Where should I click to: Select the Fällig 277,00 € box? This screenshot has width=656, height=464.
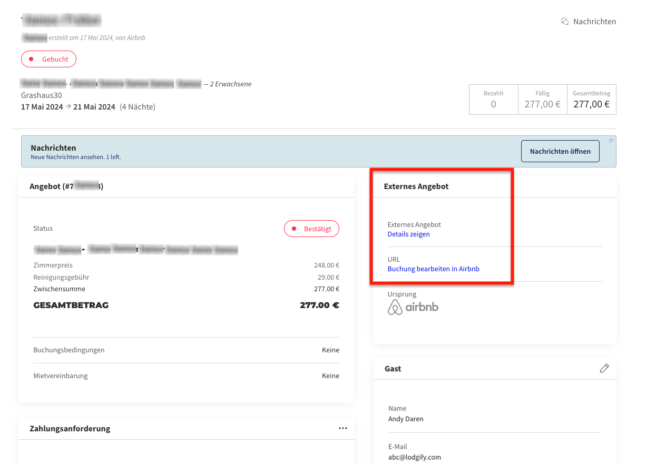pos(542,100)
